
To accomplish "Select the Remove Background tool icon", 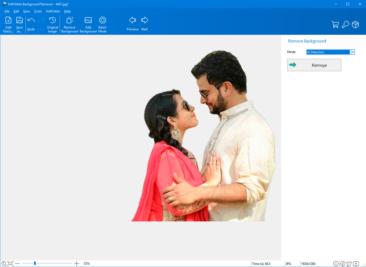I will 70,20.
